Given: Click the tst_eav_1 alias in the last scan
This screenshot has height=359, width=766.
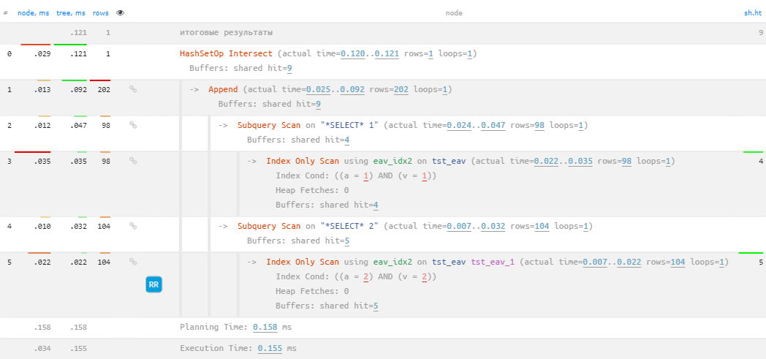Looking at the screenshot, I should (x=494, y=262).
